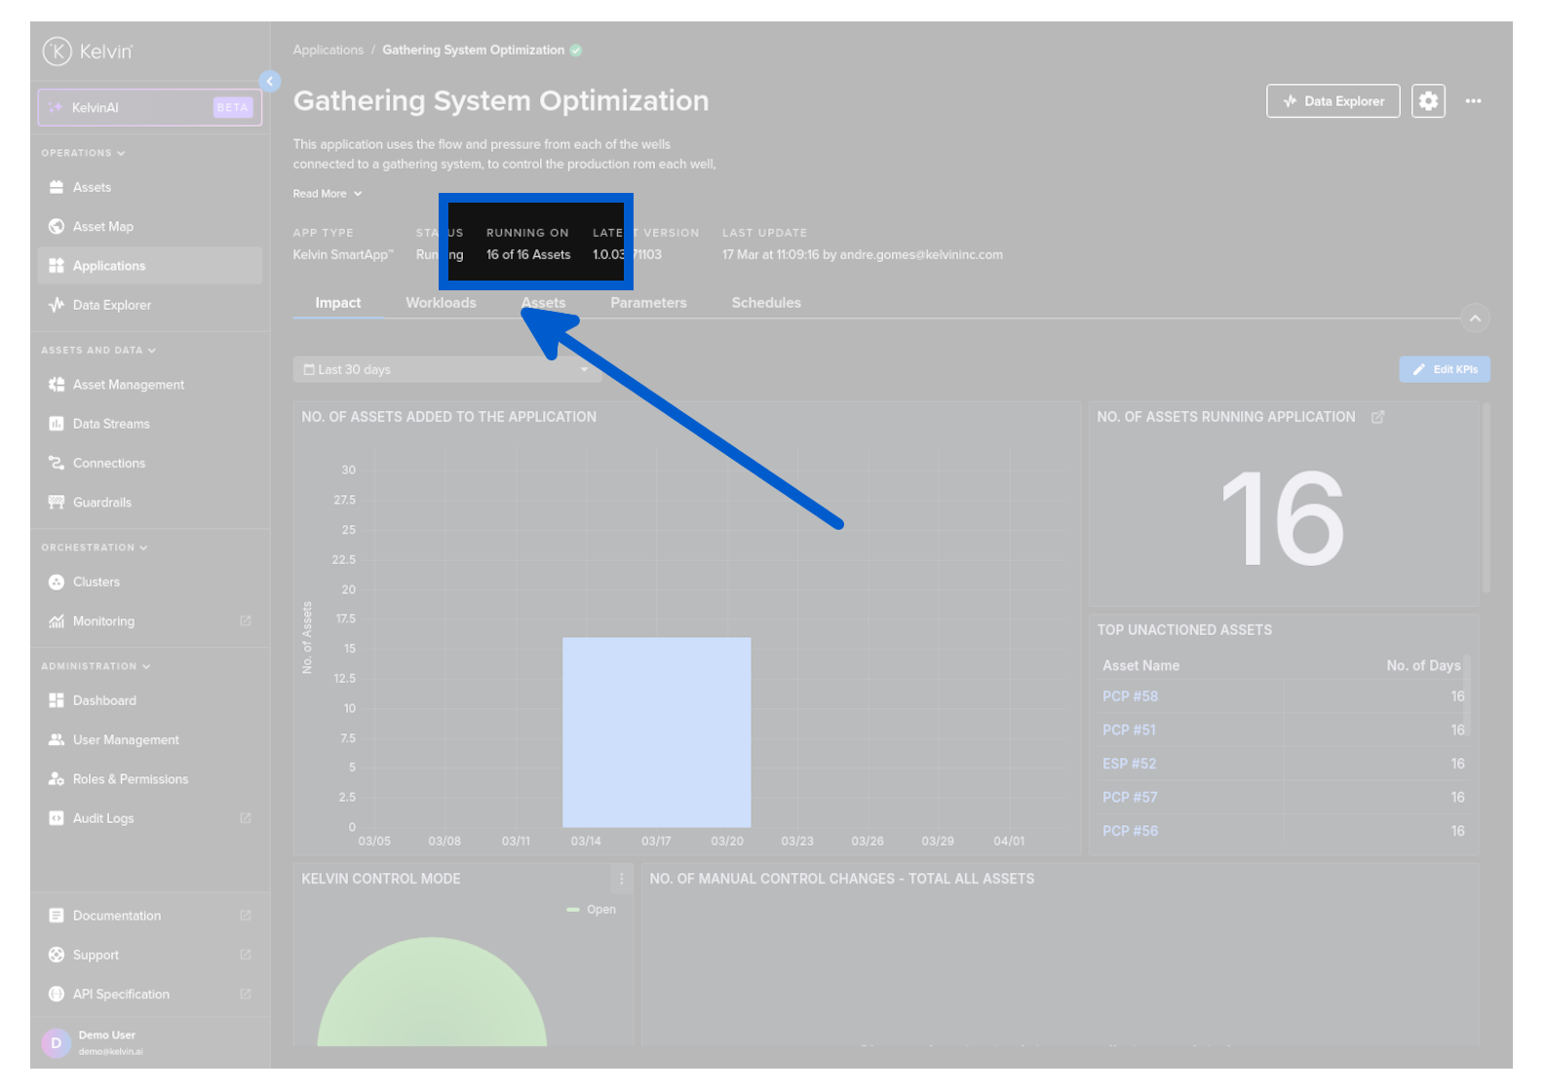Screen dimensions: 1544x1091
Task: Click the settings gear icon
Action: tap(1428, 101)
